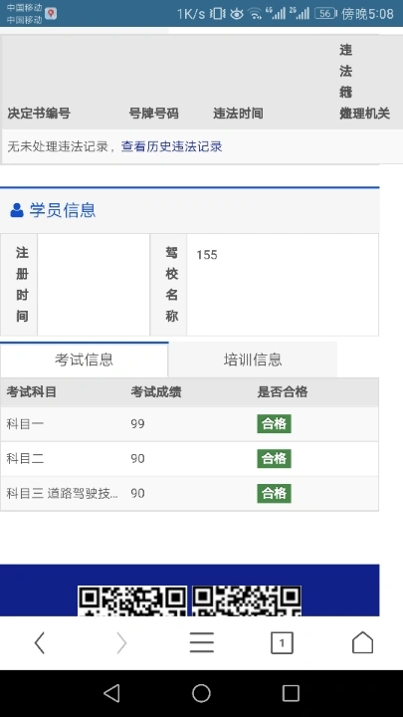Go to browser home page icon
This screenshot has width=403, height=717.
tap(363, 642)
